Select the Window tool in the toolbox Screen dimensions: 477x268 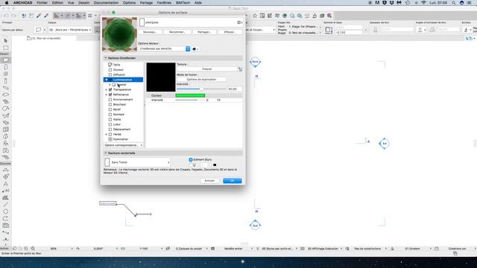(5, 74)
